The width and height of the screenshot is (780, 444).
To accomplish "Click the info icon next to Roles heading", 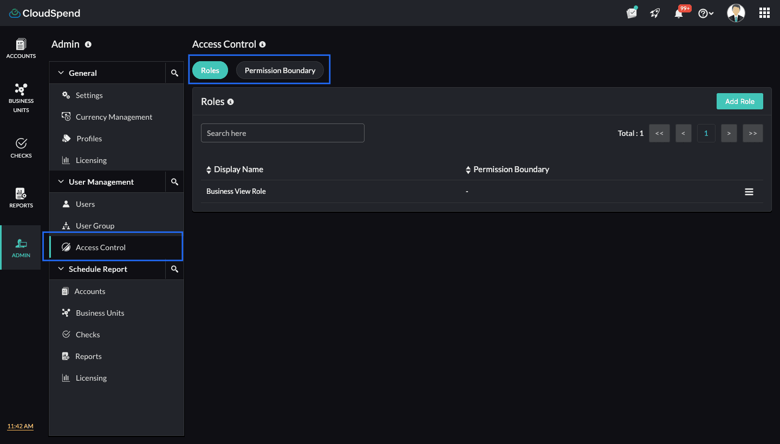I will tap(230, 102).
